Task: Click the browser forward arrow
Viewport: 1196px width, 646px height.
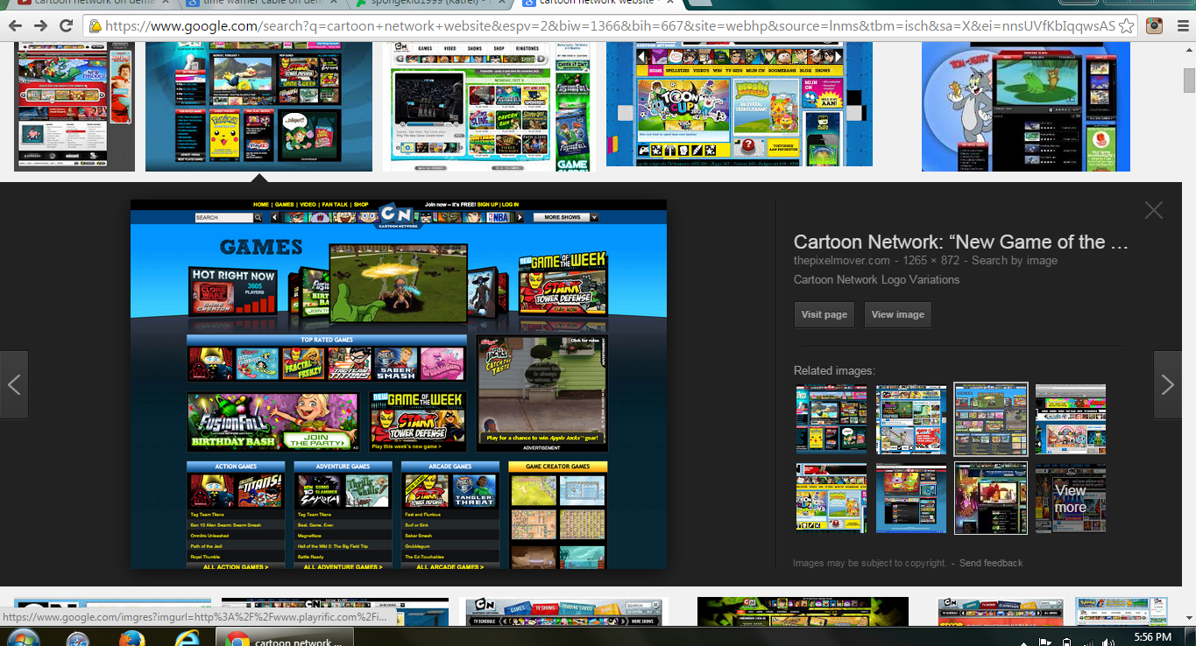Action: tap(40, 25)
